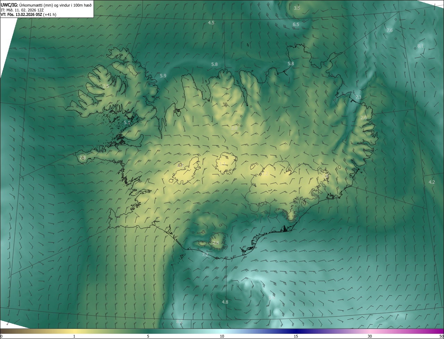Click the 3.5 value label on the map
This screenshot has height=339, width=444.
(x=297, y=8)
